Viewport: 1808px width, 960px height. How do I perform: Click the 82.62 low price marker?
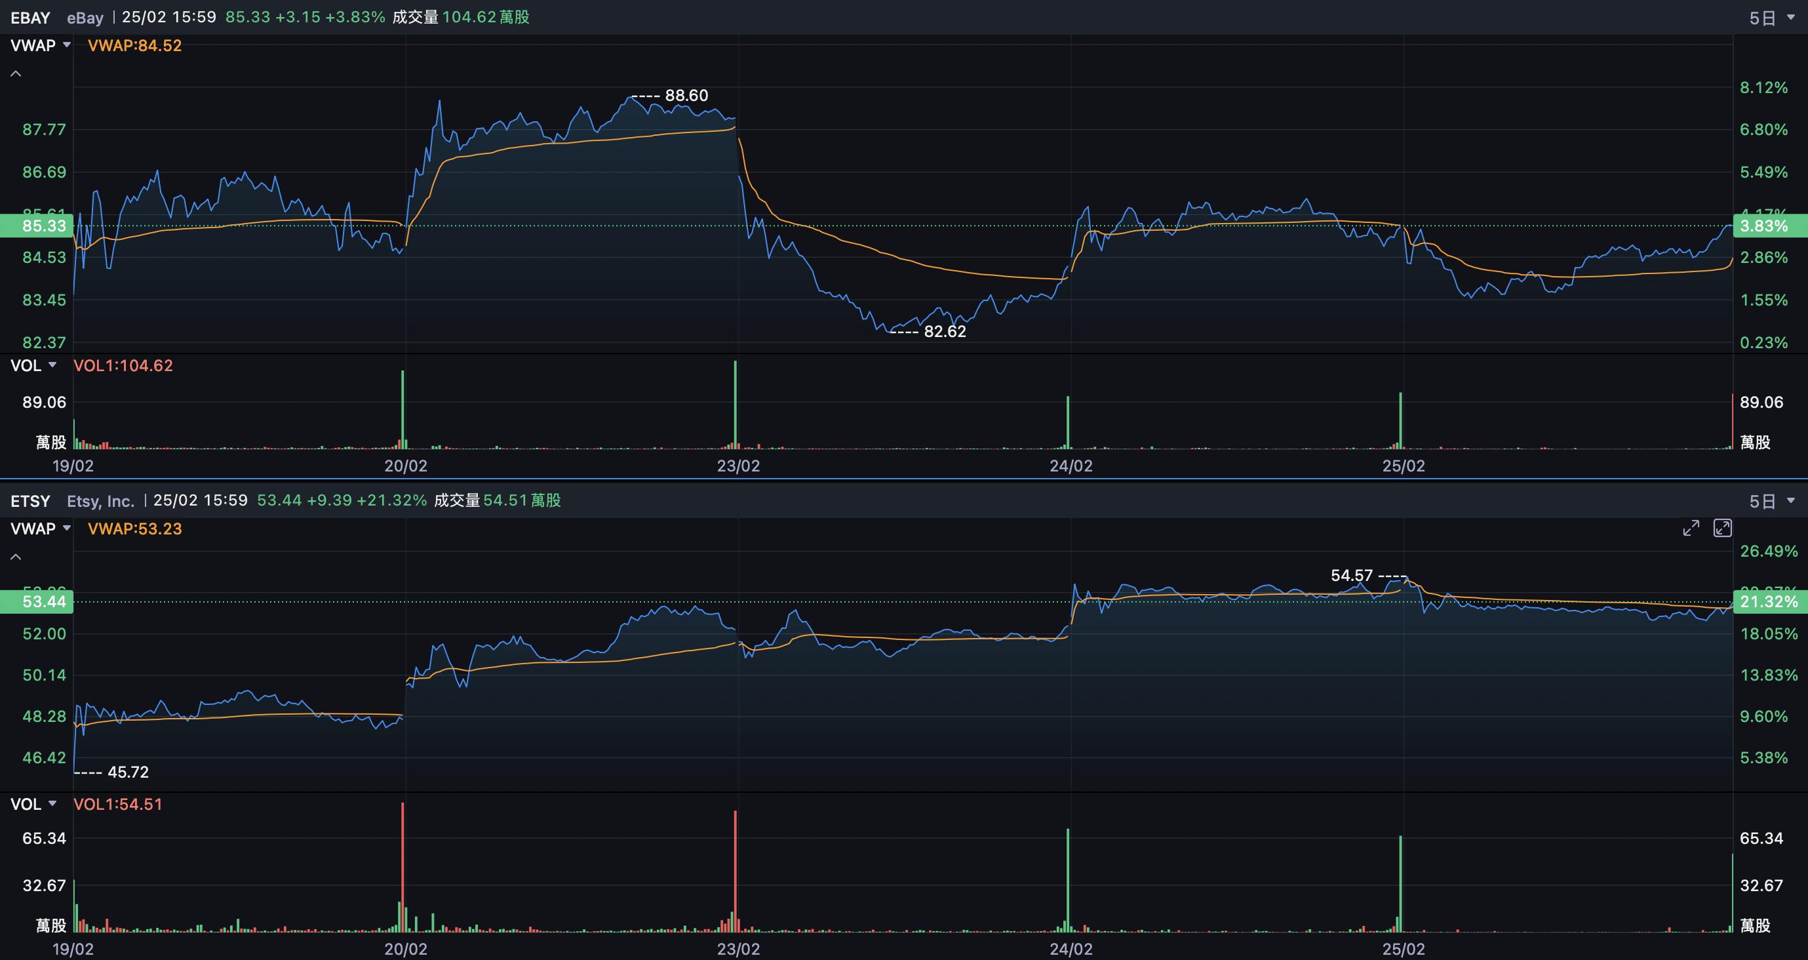click(944, 331)
